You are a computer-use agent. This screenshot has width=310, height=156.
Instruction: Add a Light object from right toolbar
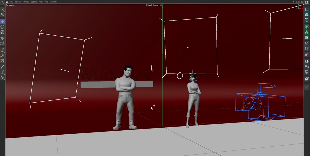pyautogui.click(x=307, y=72)
